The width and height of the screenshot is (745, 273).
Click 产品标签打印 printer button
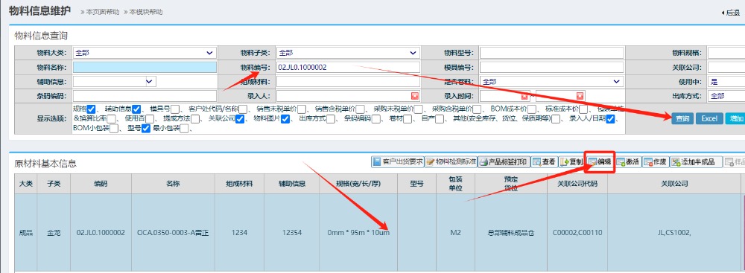(x=504, y=161)
